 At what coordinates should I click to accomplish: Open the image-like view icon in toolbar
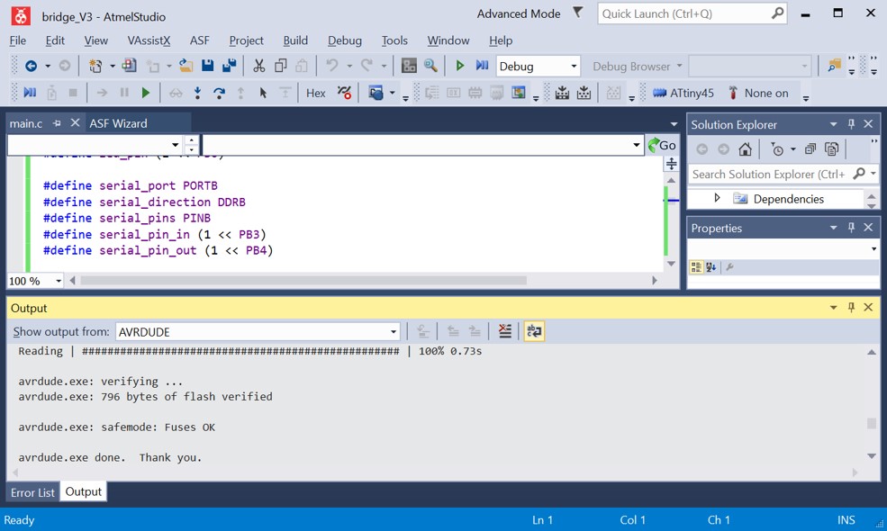[x=518, y=92]
